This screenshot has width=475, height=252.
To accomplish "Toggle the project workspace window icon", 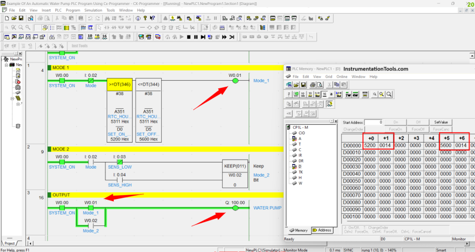I will (x=7, y=37).
